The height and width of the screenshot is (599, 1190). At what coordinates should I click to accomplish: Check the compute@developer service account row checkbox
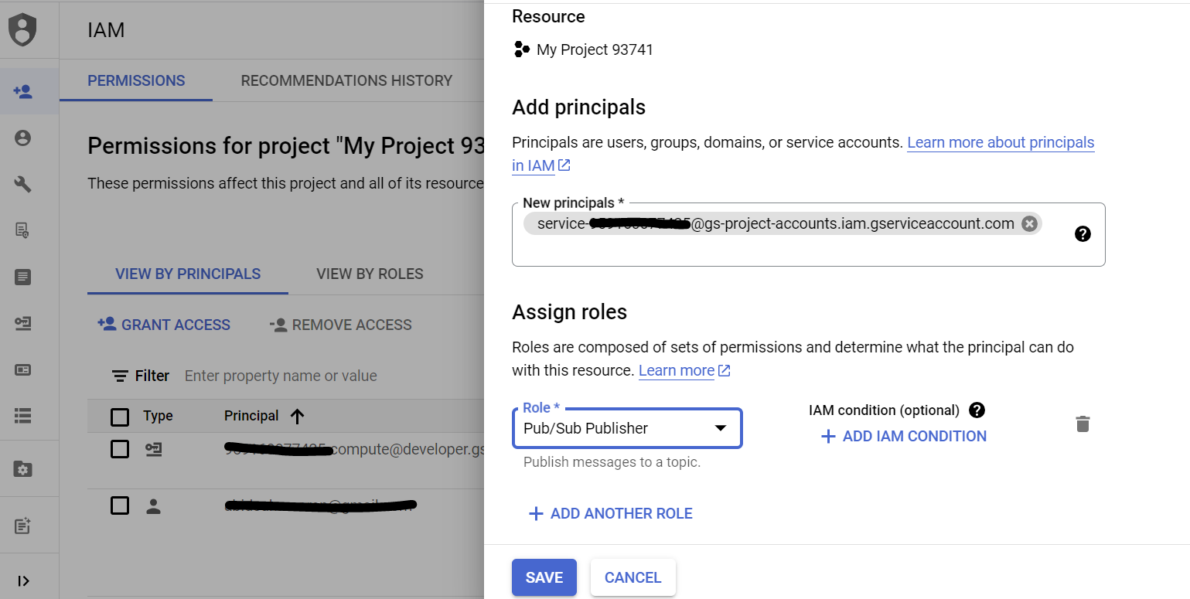click(120, 449)
